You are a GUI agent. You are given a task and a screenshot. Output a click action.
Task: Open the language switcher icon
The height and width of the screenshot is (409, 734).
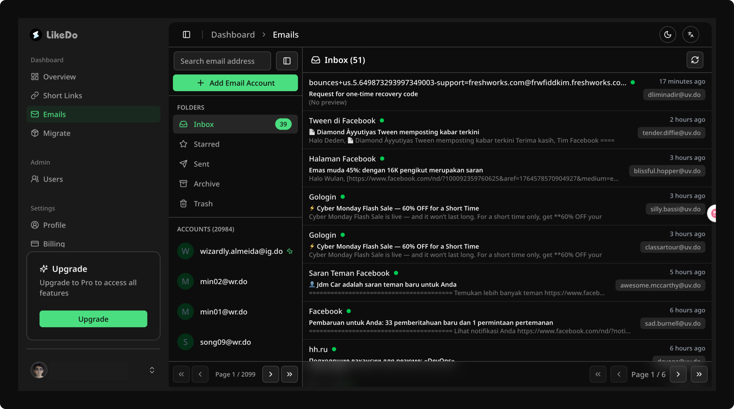click(691, 34)
